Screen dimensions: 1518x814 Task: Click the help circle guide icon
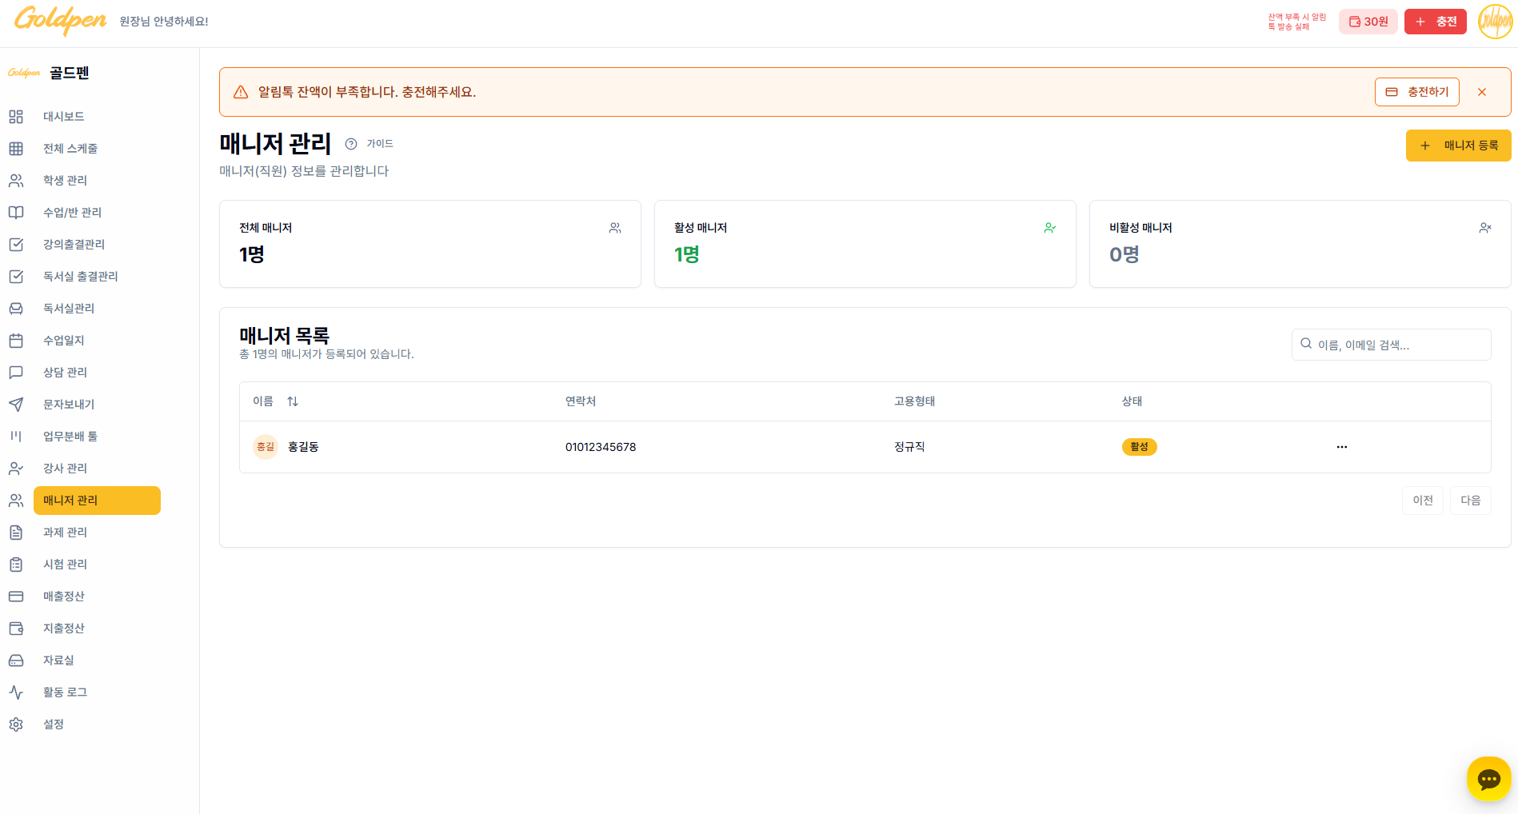click(x=351, y=144)
